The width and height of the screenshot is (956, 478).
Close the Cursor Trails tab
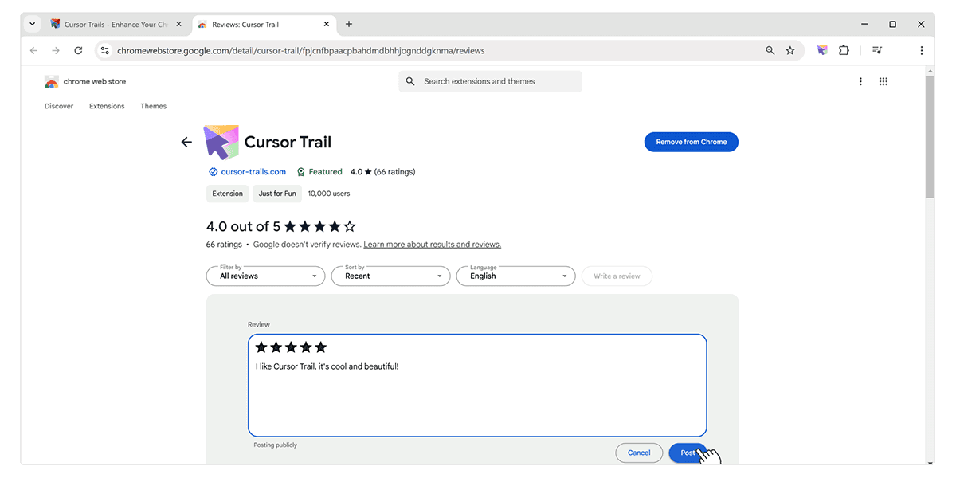click(x=178, y=25)
